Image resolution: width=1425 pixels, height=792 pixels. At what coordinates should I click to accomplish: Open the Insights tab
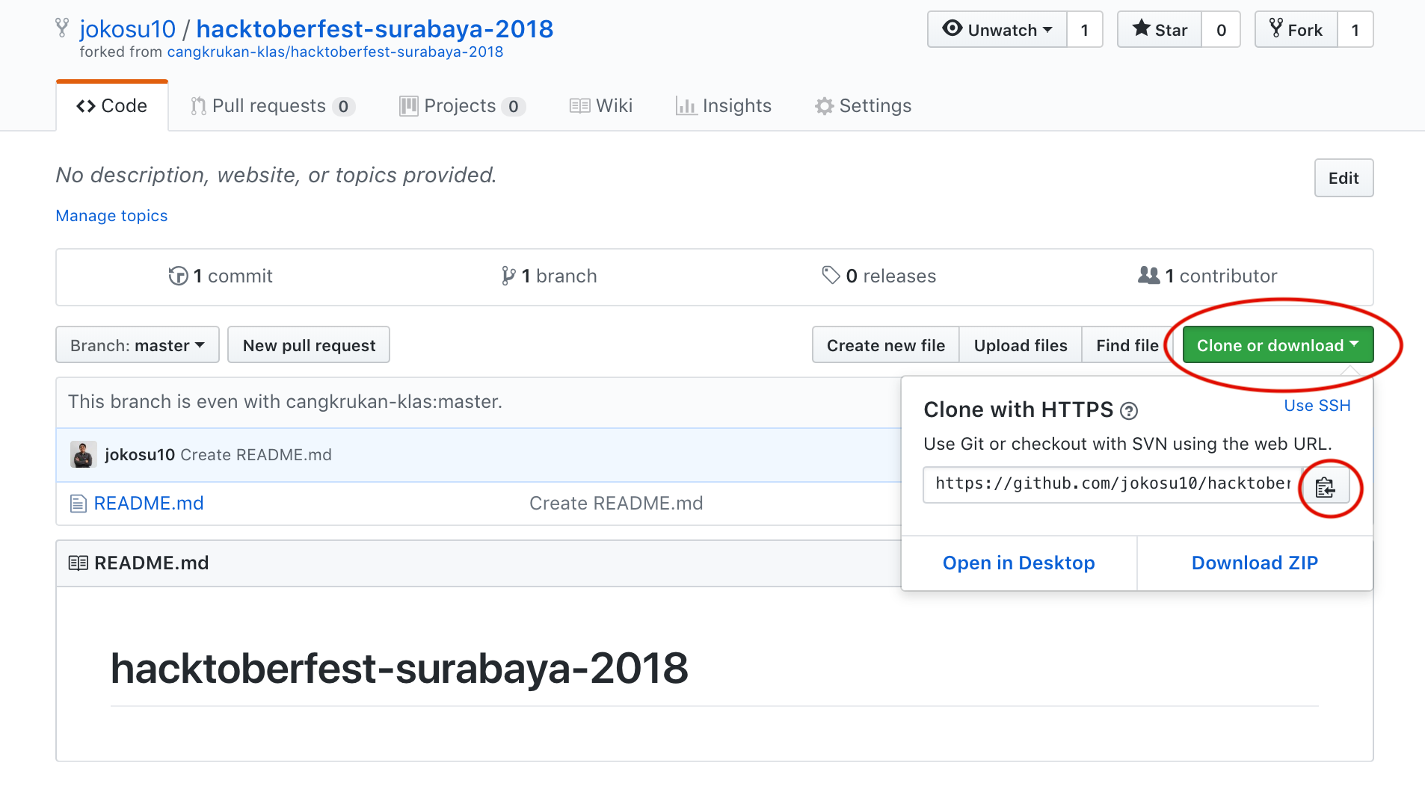pyautogui.click(x=723, y=106)
